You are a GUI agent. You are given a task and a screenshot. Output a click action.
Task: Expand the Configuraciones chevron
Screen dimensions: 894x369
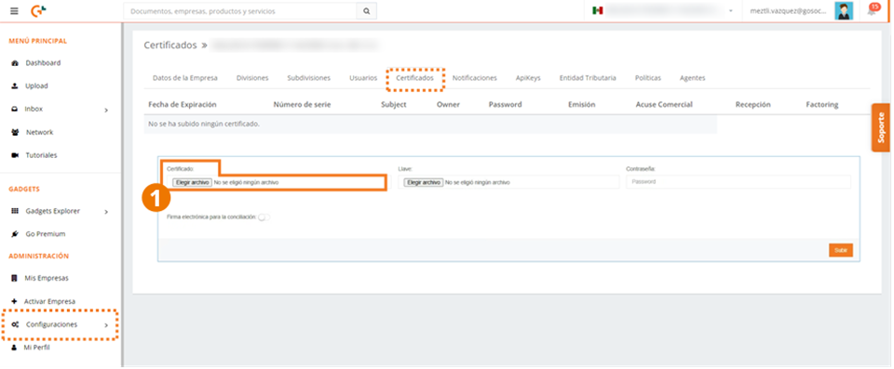click(106, 325)
